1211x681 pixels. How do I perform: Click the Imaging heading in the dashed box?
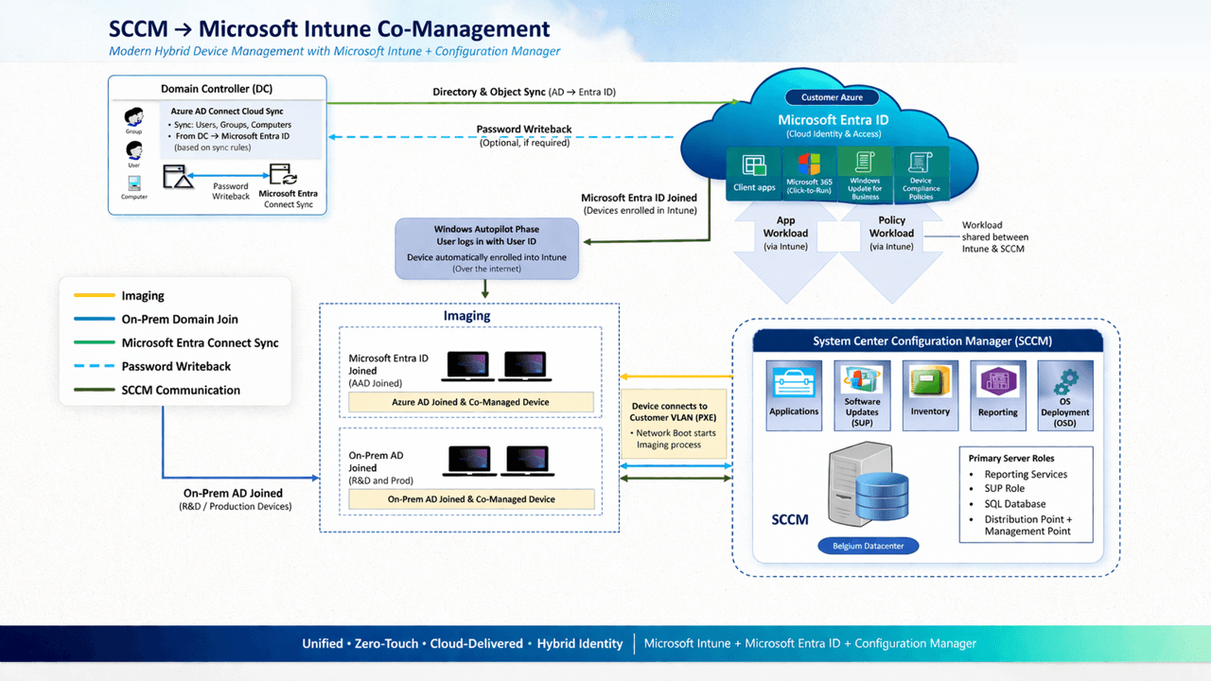click(467, 316)
